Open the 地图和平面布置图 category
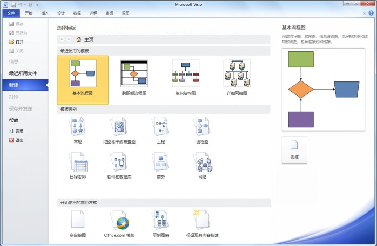Screen dimensions: 377x246 (x=119, y=130)
